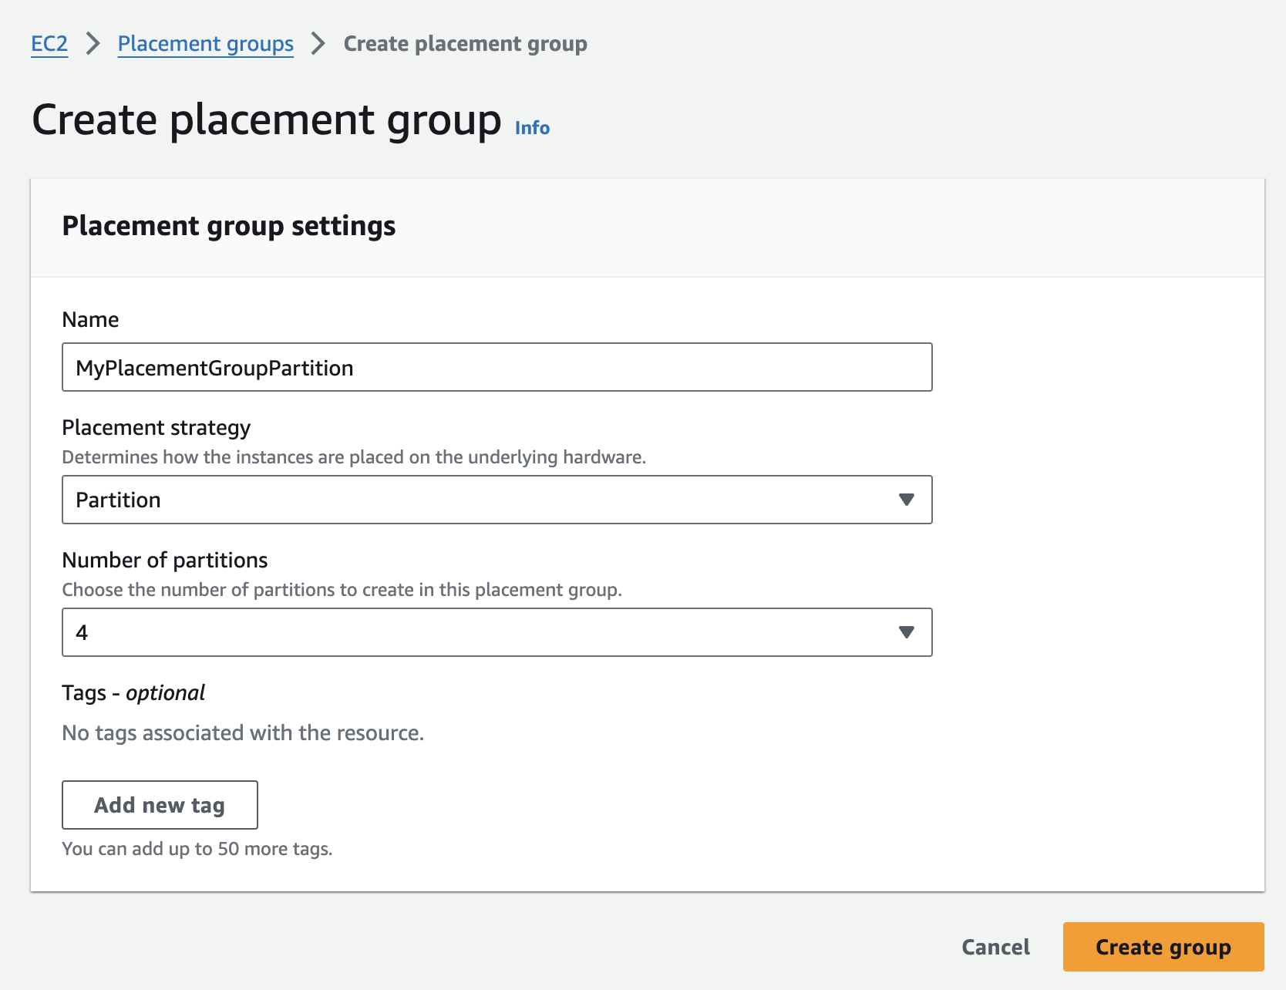Click the chevron after EC2 breadcrumb
This screenshot has height=990, width=1286.
(x=93, y=44)
